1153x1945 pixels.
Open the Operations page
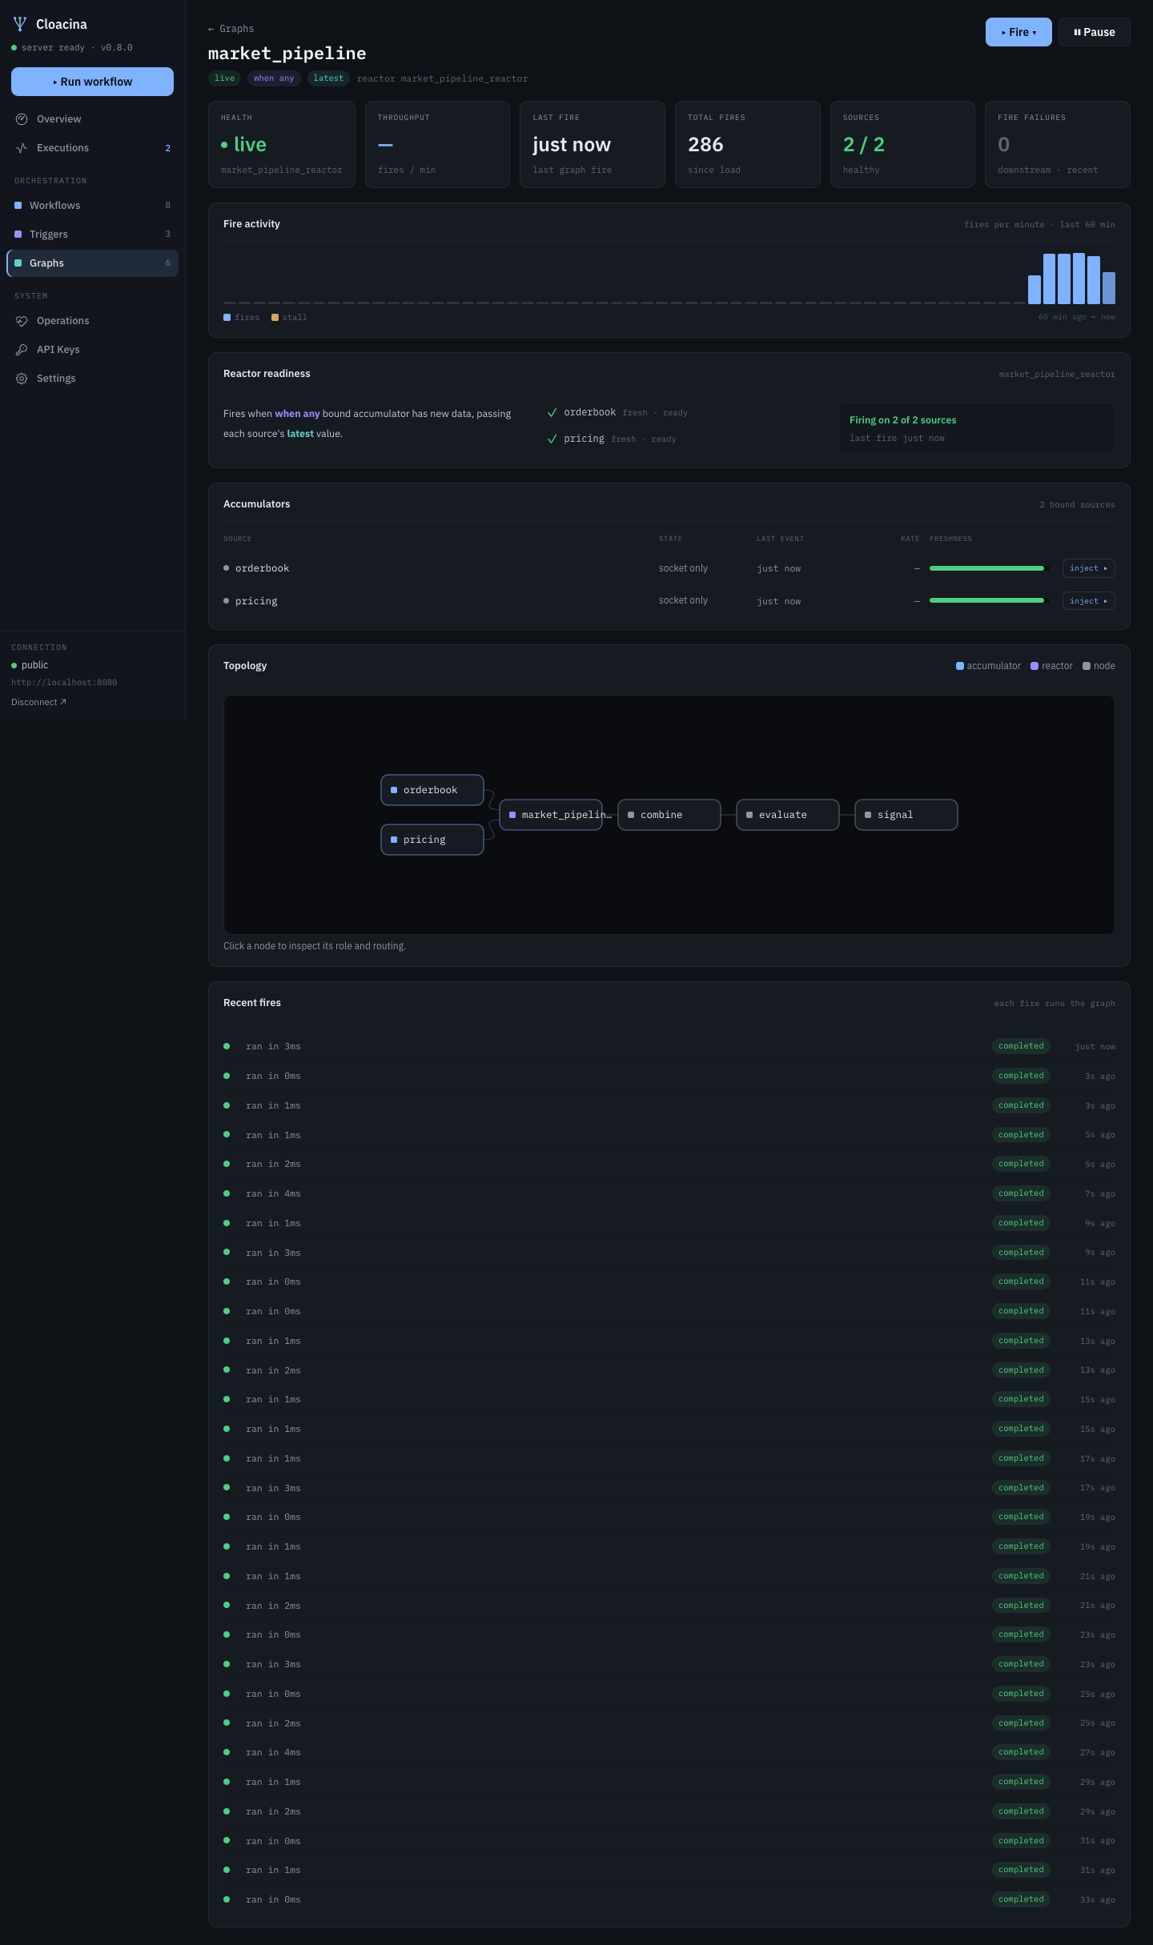pos(92,321)
